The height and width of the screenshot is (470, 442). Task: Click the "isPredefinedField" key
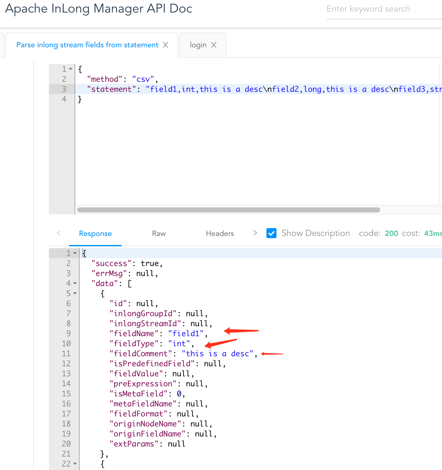(152, 363)
